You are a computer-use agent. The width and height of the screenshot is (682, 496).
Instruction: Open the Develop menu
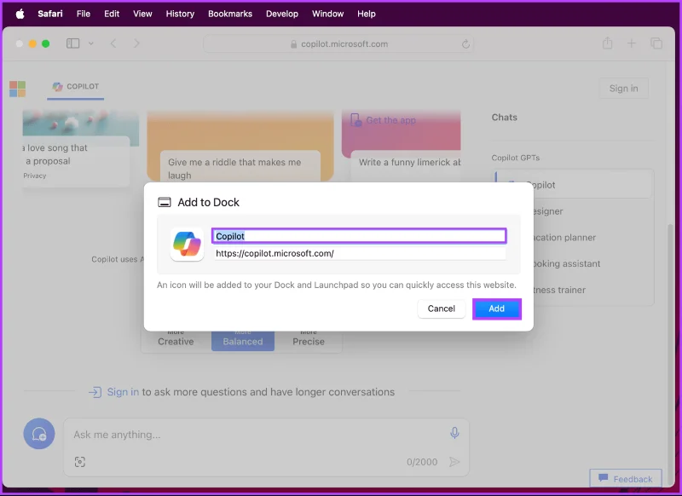point(282,14)
